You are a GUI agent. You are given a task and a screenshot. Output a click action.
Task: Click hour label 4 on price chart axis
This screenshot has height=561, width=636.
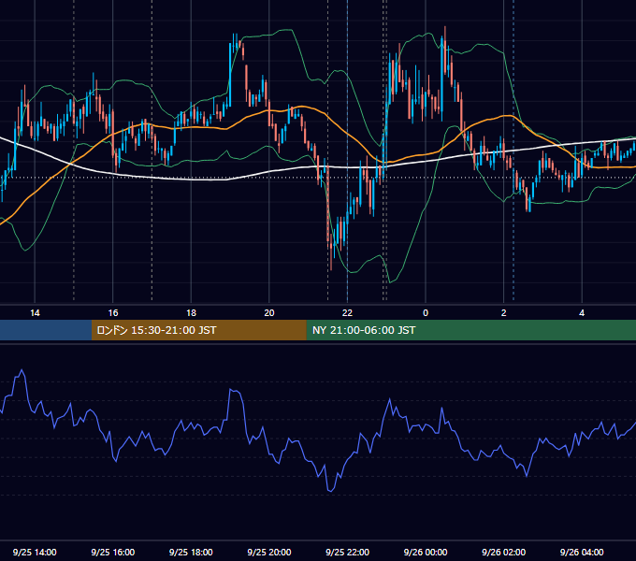[x=582, y=312]
